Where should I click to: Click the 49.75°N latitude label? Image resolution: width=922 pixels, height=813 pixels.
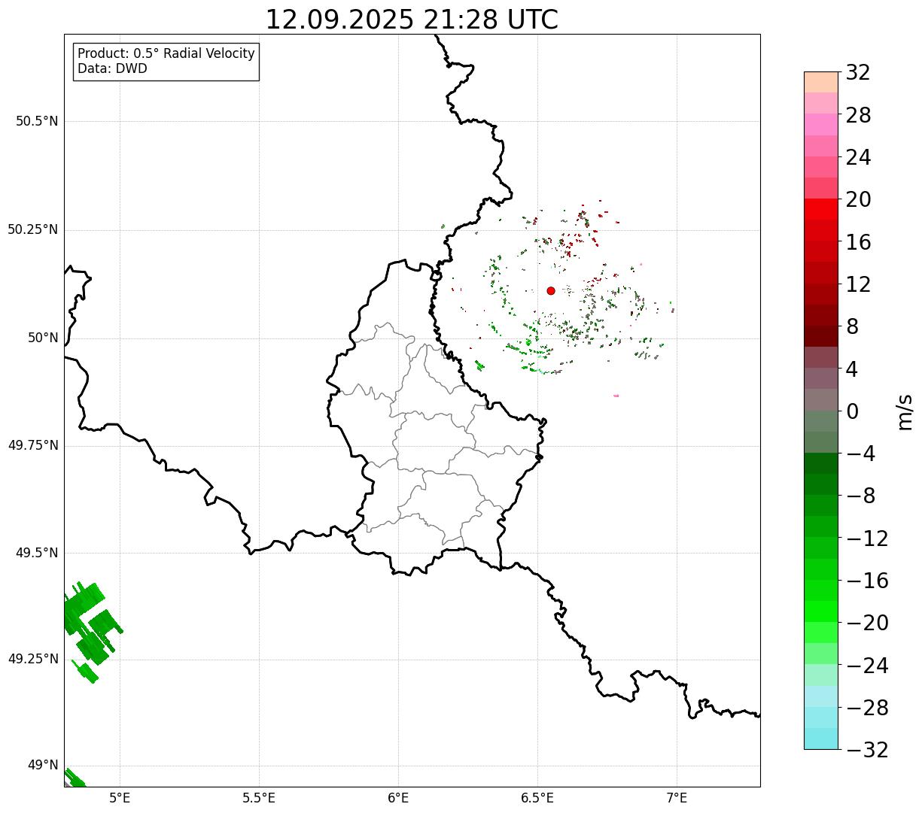tap(33, 445)
